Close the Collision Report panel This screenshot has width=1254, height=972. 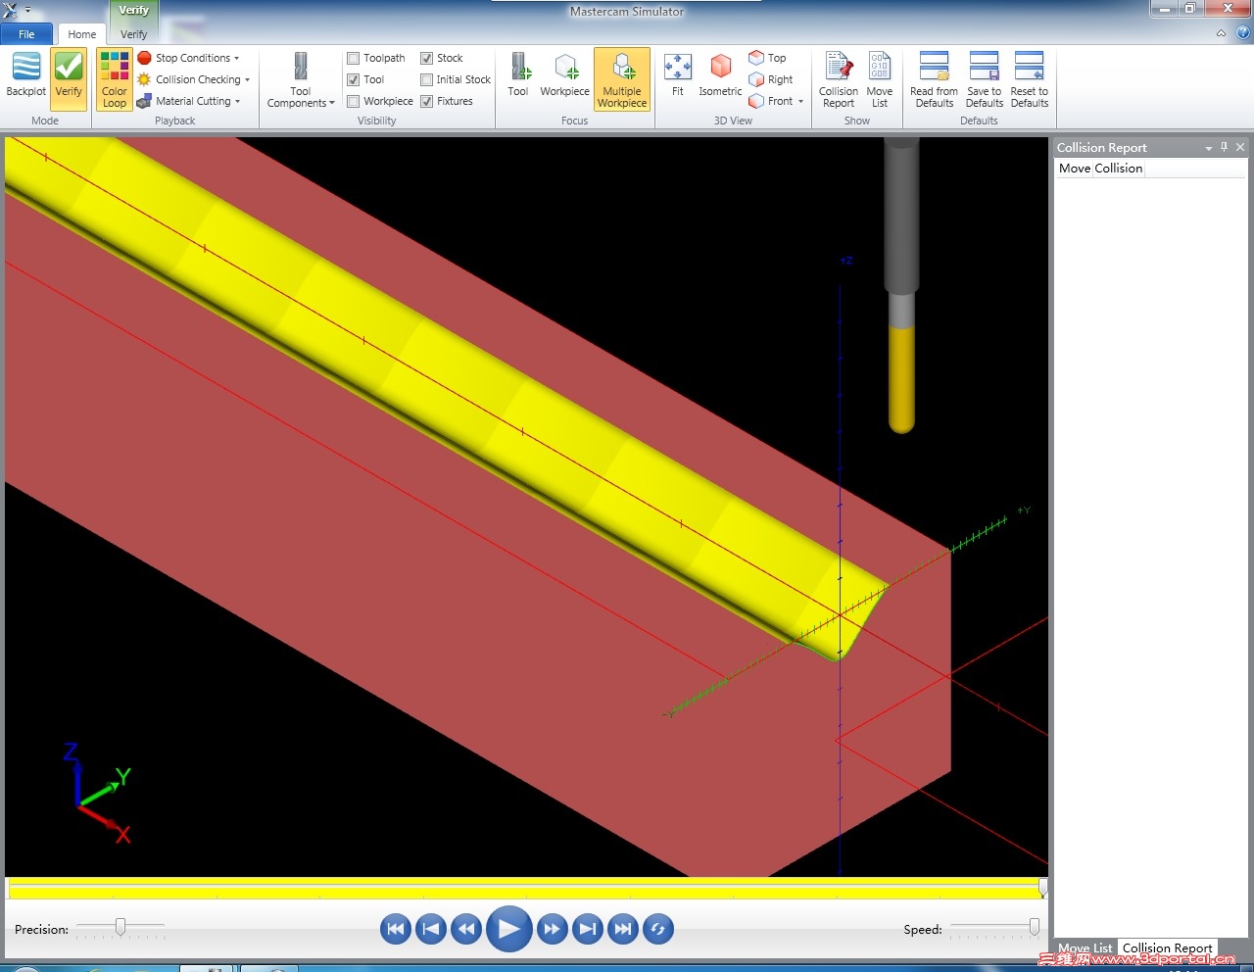pos(1240,147)
